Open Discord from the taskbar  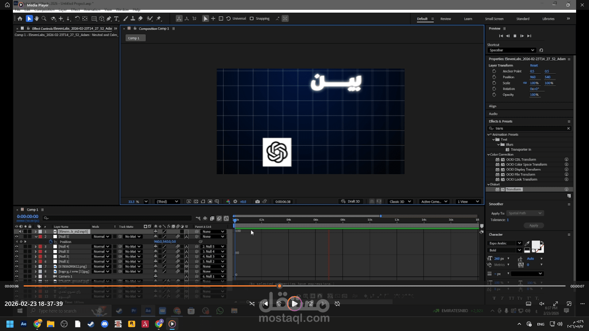coord(105,324)
